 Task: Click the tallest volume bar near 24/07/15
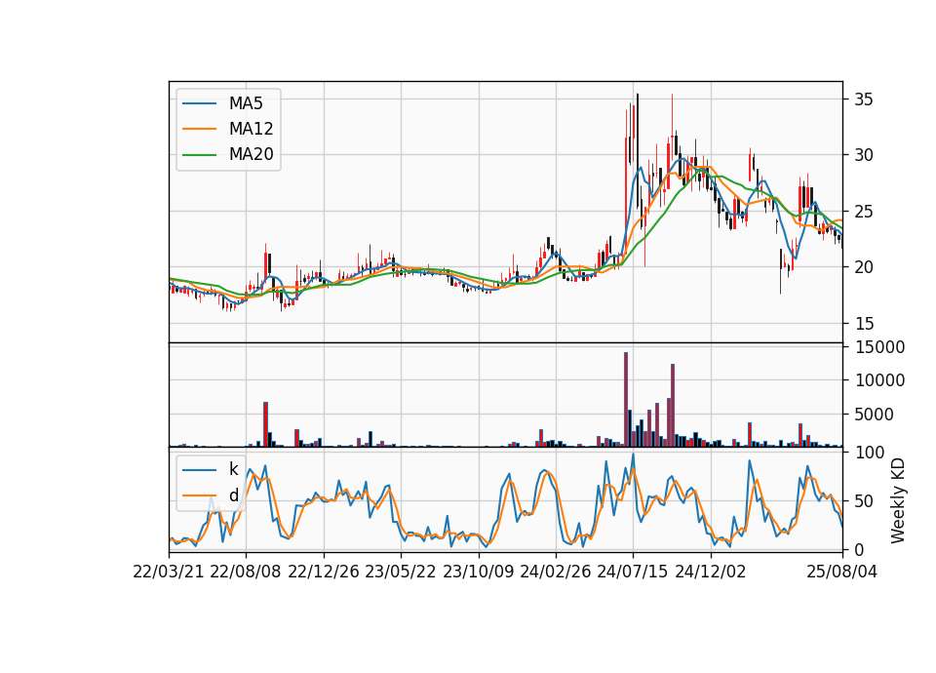point(626,400)
